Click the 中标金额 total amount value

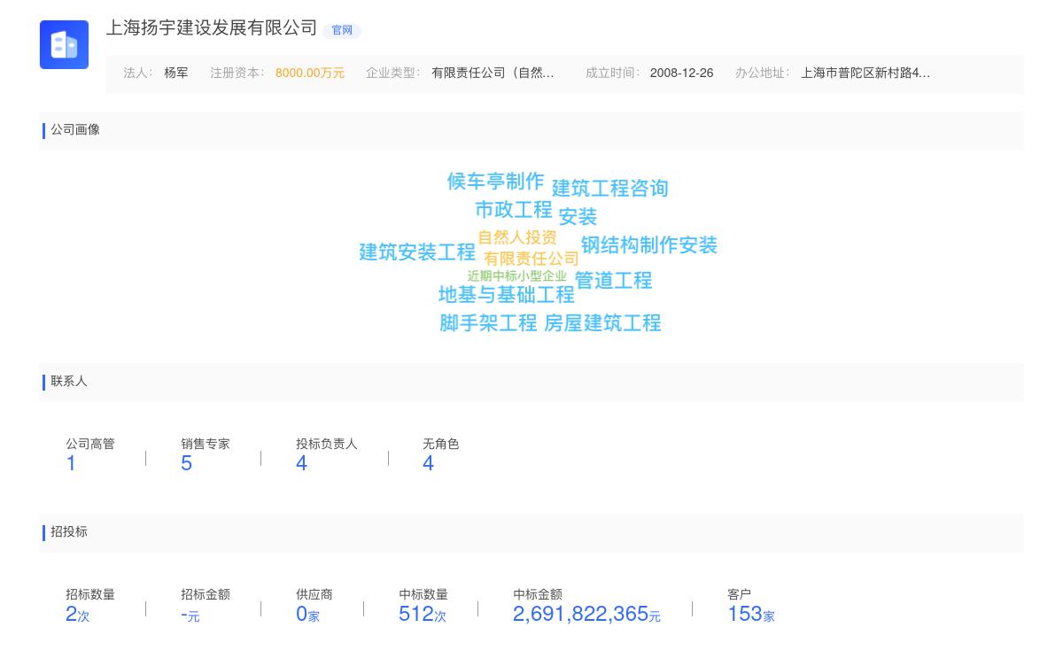coord(585,613)
